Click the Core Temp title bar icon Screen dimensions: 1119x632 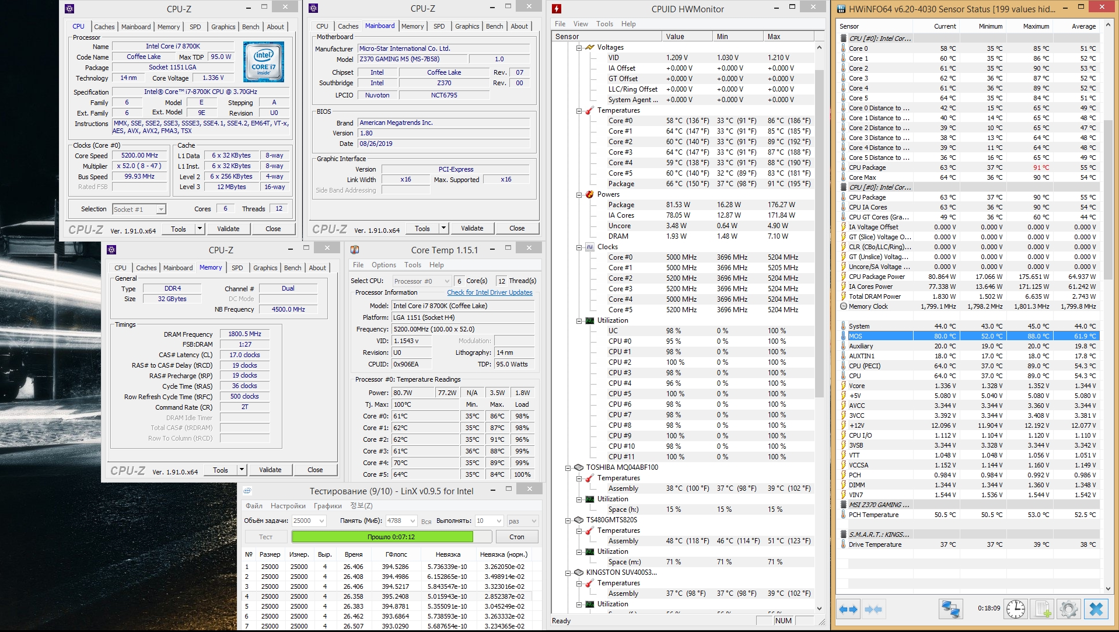click(x=355, y=250)
